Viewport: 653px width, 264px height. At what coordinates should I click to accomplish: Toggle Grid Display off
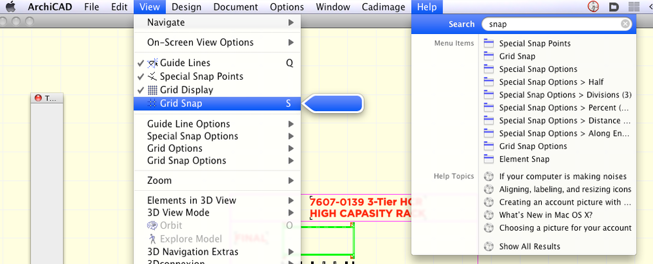click(217, 90)
